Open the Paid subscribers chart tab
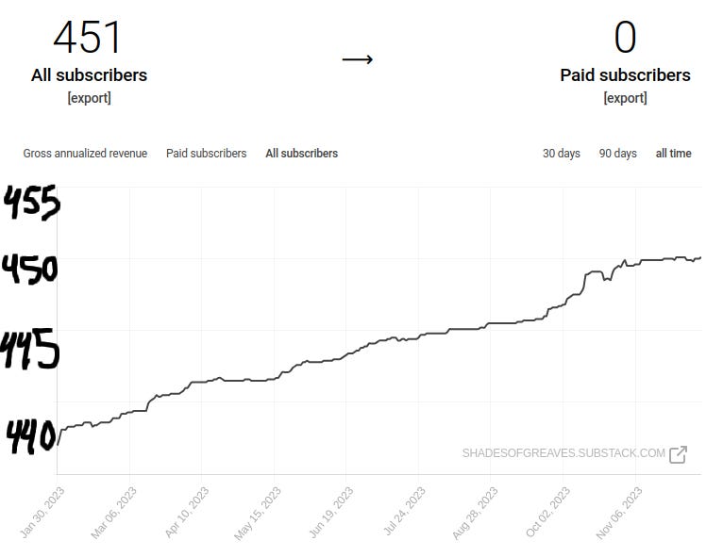 pos(206,153)
